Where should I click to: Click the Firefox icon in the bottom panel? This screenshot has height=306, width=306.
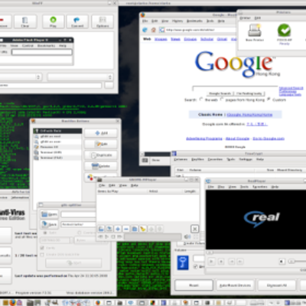(x=12, y=303)
